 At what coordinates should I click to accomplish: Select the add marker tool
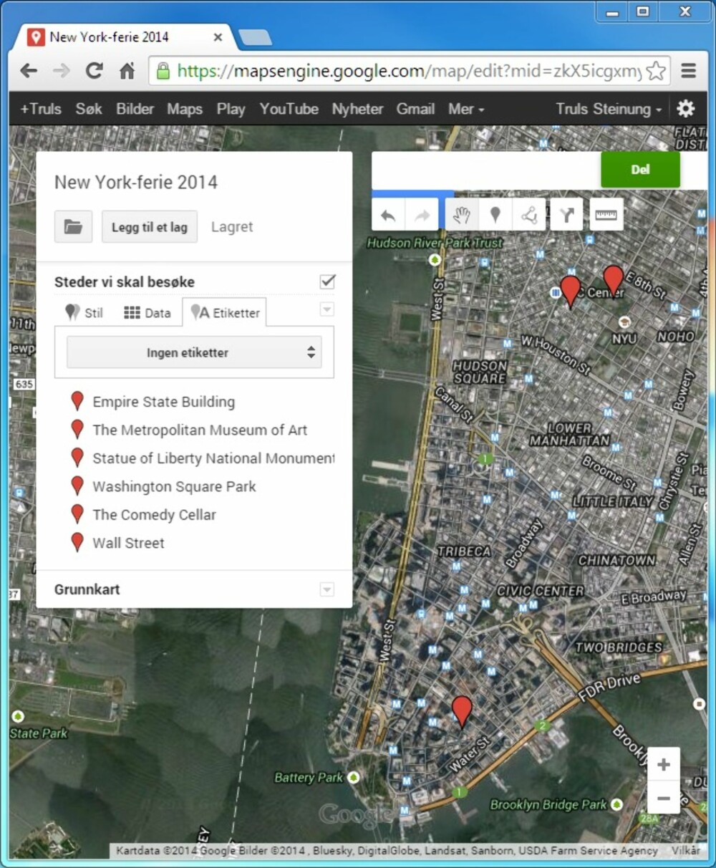(x=495, y=215)
